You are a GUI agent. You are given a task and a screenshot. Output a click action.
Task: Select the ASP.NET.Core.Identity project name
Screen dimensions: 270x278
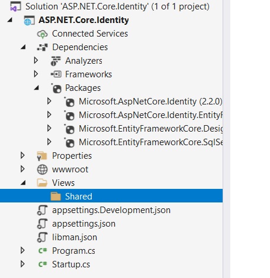click(83, 20)
